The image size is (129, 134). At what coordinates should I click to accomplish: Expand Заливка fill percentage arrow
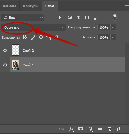[x=113, y=38]
